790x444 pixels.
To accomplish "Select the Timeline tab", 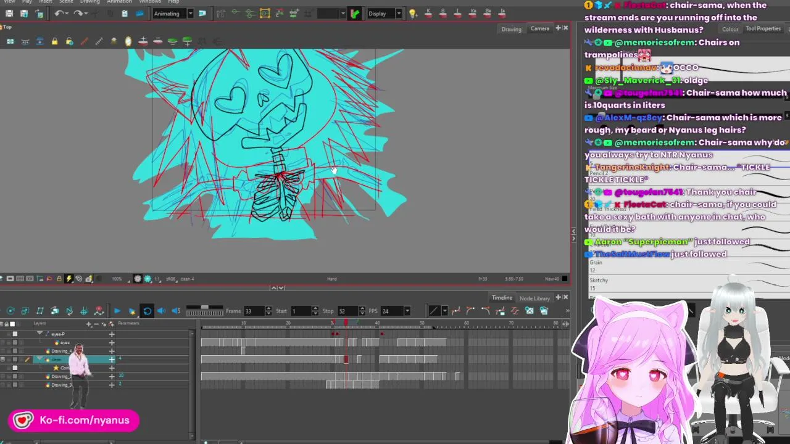I will click(x=502, y=298).
